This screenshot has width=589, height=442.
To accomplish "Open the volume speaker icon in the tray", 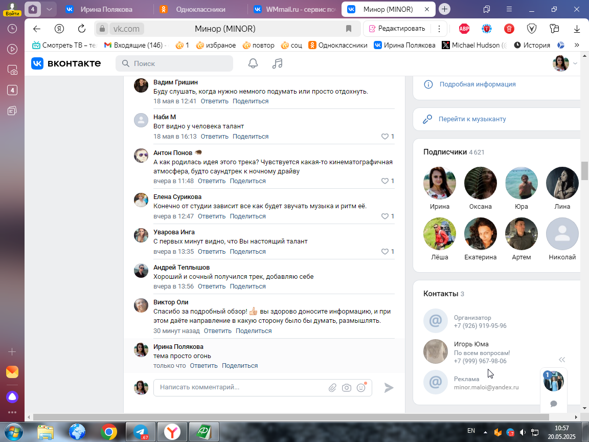I will tap(523, 433).
